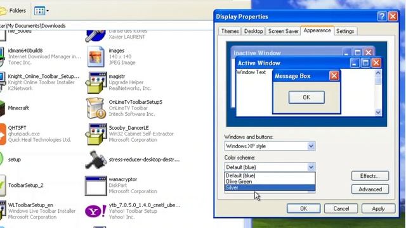The image size is (406, 228).
Task: Click the OnLineTvToolbarSetupS file name
Action: pyautogui.click(x=135, y=102)
